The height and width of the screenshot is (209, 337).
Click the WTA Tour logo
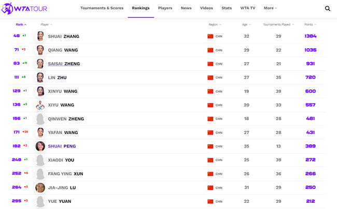[x=24, y=8]
